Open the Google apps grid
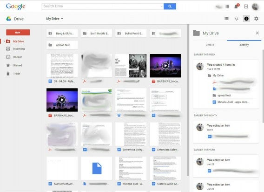264x192 pixels. click(x=227, y=7)
